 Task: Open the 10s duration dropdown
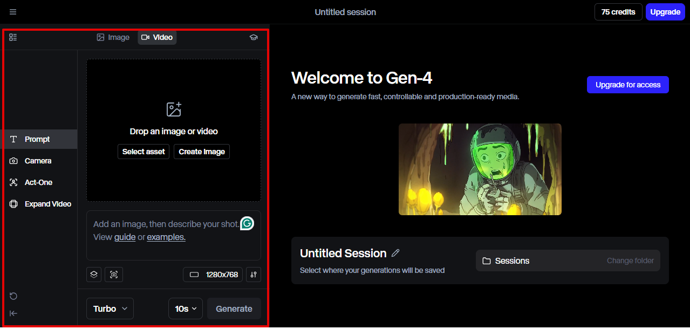[185, 309]
